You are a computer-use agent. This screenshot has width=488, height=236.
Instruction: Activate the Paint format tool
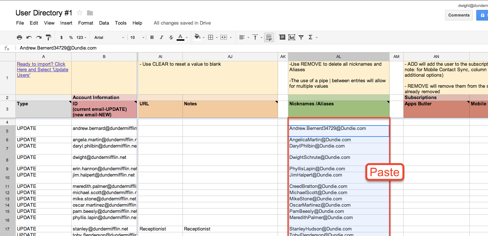[48, 37]
